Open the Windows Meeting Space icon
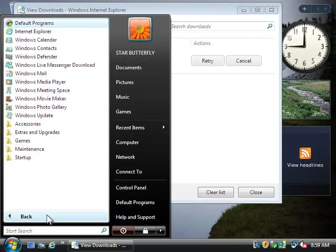This screenshot has width=336, height=252. coord(9,90)
